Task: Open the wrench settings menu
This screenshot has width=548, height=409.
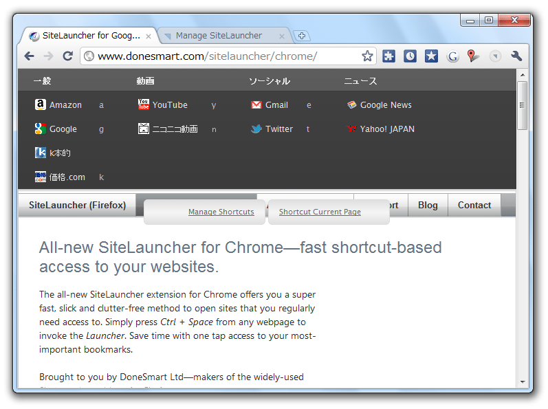Action: [516, 56]
